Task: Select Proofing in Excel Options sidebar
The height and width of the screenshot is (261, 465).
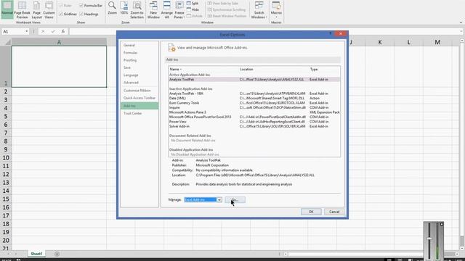Action: click(139, 60)
